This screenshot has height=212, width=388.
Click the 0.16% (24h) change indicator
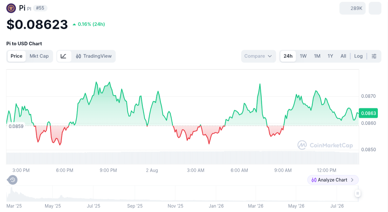point(89,24)
